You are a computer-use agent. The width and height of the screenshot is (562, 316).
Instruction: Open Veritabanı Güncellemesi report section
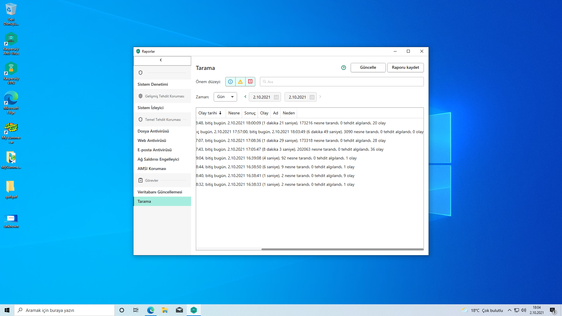(x=160, y=192)
